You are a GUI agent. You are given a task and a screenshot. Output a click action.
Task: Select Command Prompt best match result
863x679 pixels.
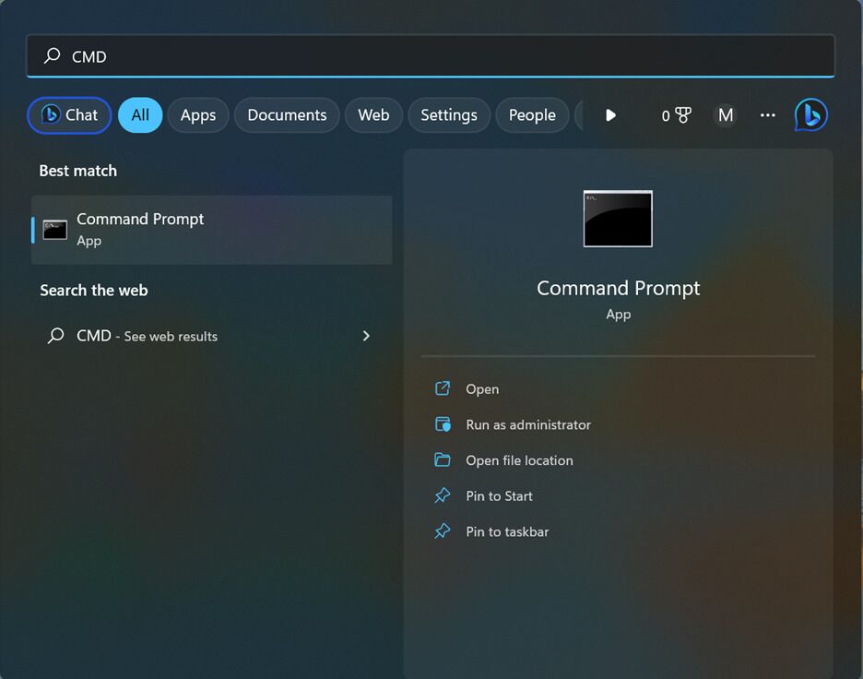click(212, 230)
